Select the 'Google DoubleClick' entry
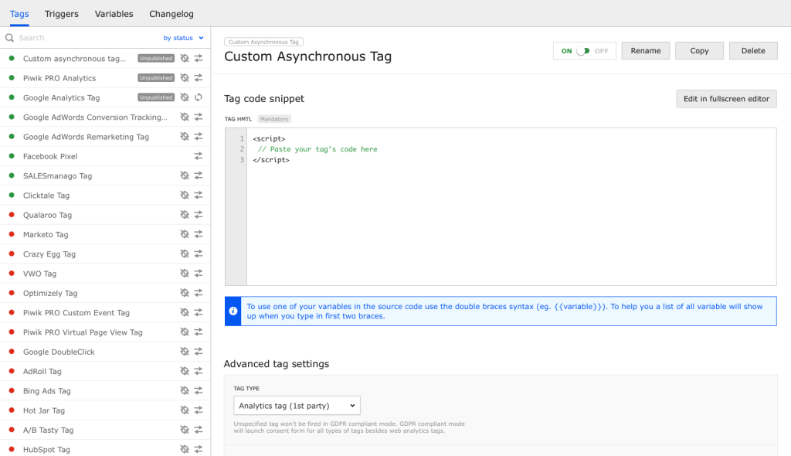Image resolution: width=791 pixels, height=456 pixels. 59,352
